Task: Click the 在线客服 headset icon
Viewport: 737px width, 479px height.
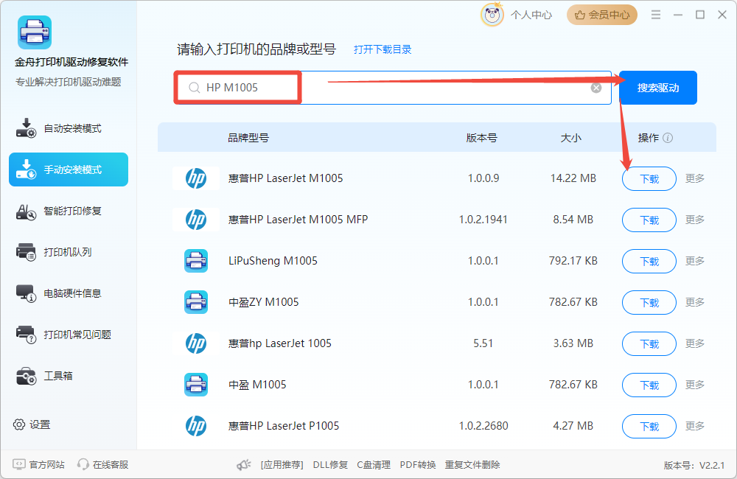Action: click(x=83, y=464)
